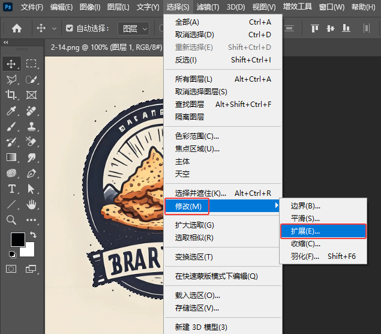Open the 滤镜(T) menu
The width and height of the screenshot is (381, 334).
[x=208, y=7]
